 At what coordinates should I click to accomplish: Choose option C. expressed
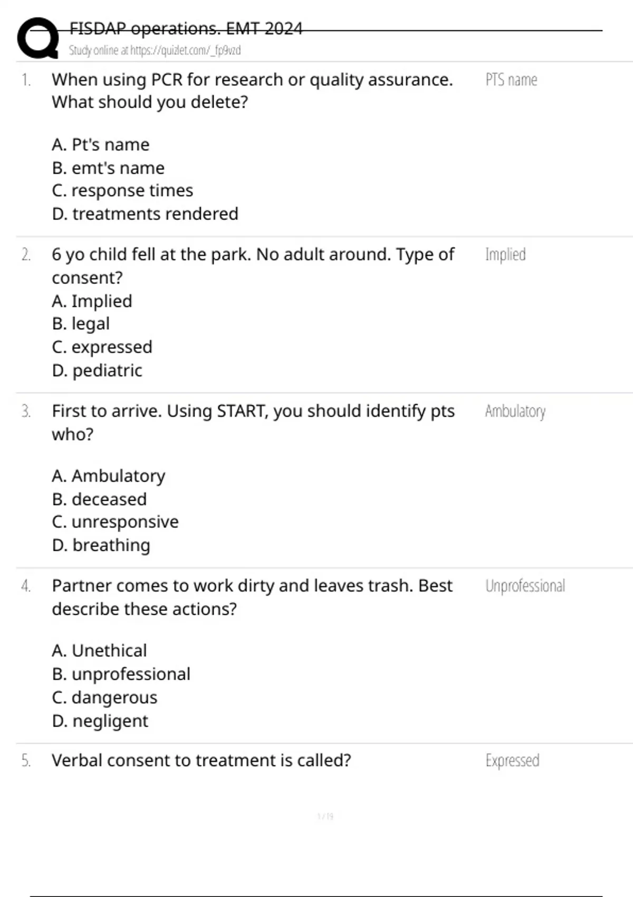tap(102, 347)
